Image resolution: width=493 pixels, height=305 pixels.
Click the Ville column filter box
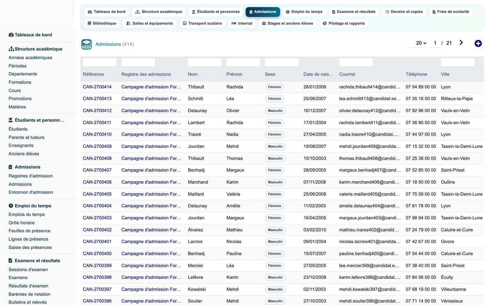pyautogui.click(x=458, y=62)
